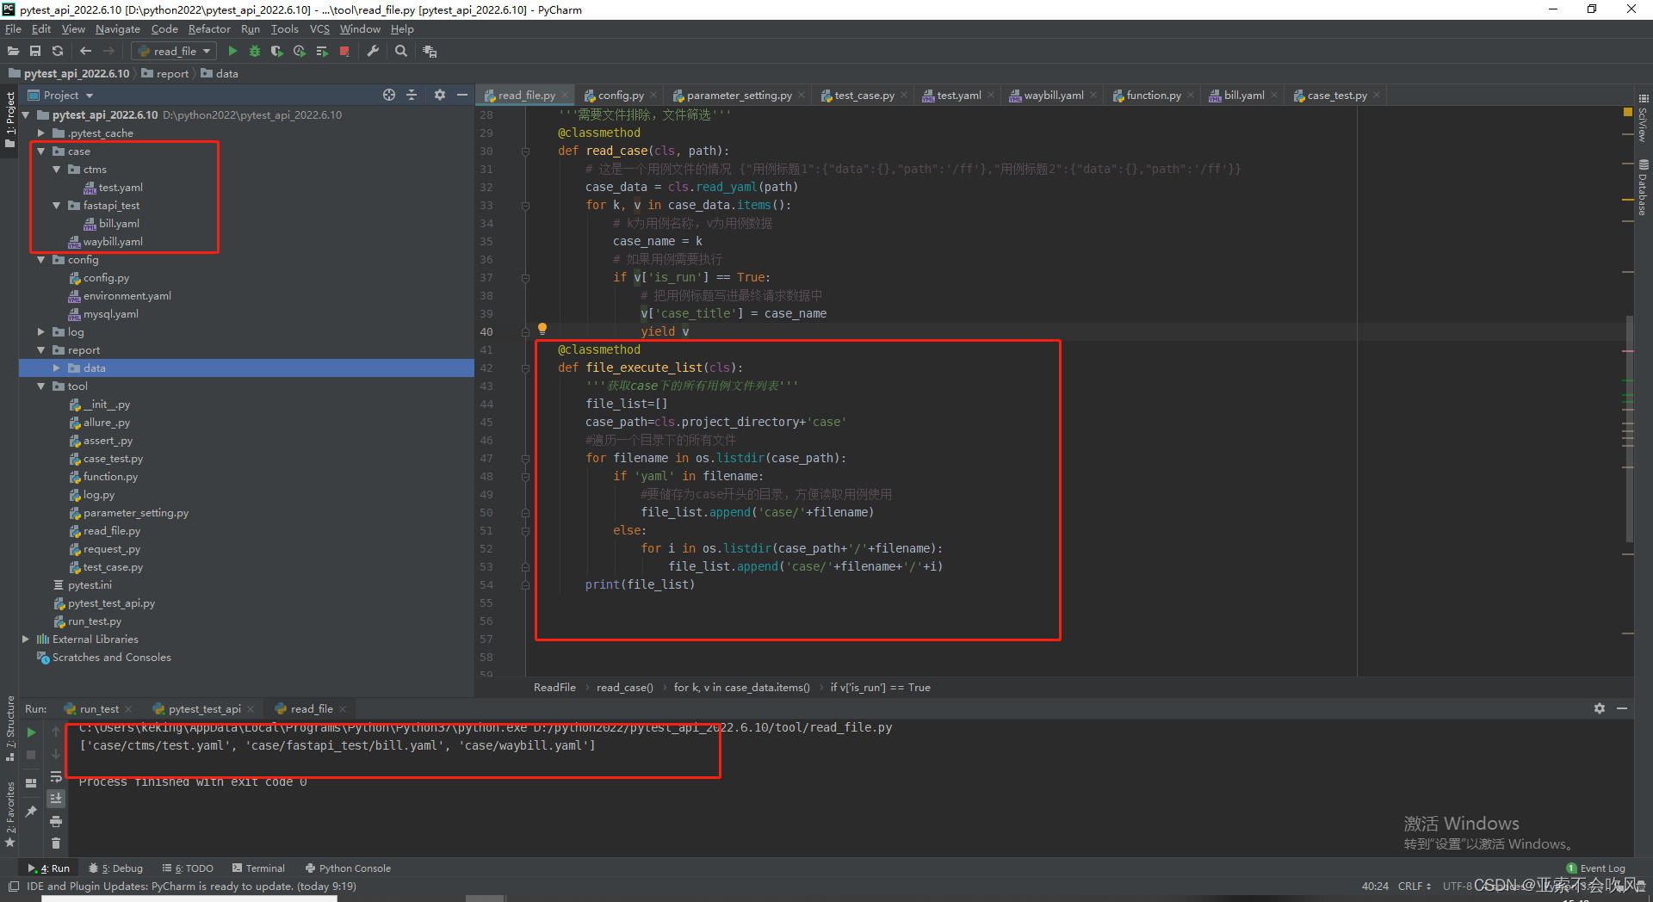Click the Profile run clock icon
Viewport: 1653px width, 902px height.
tap(299, 52)
